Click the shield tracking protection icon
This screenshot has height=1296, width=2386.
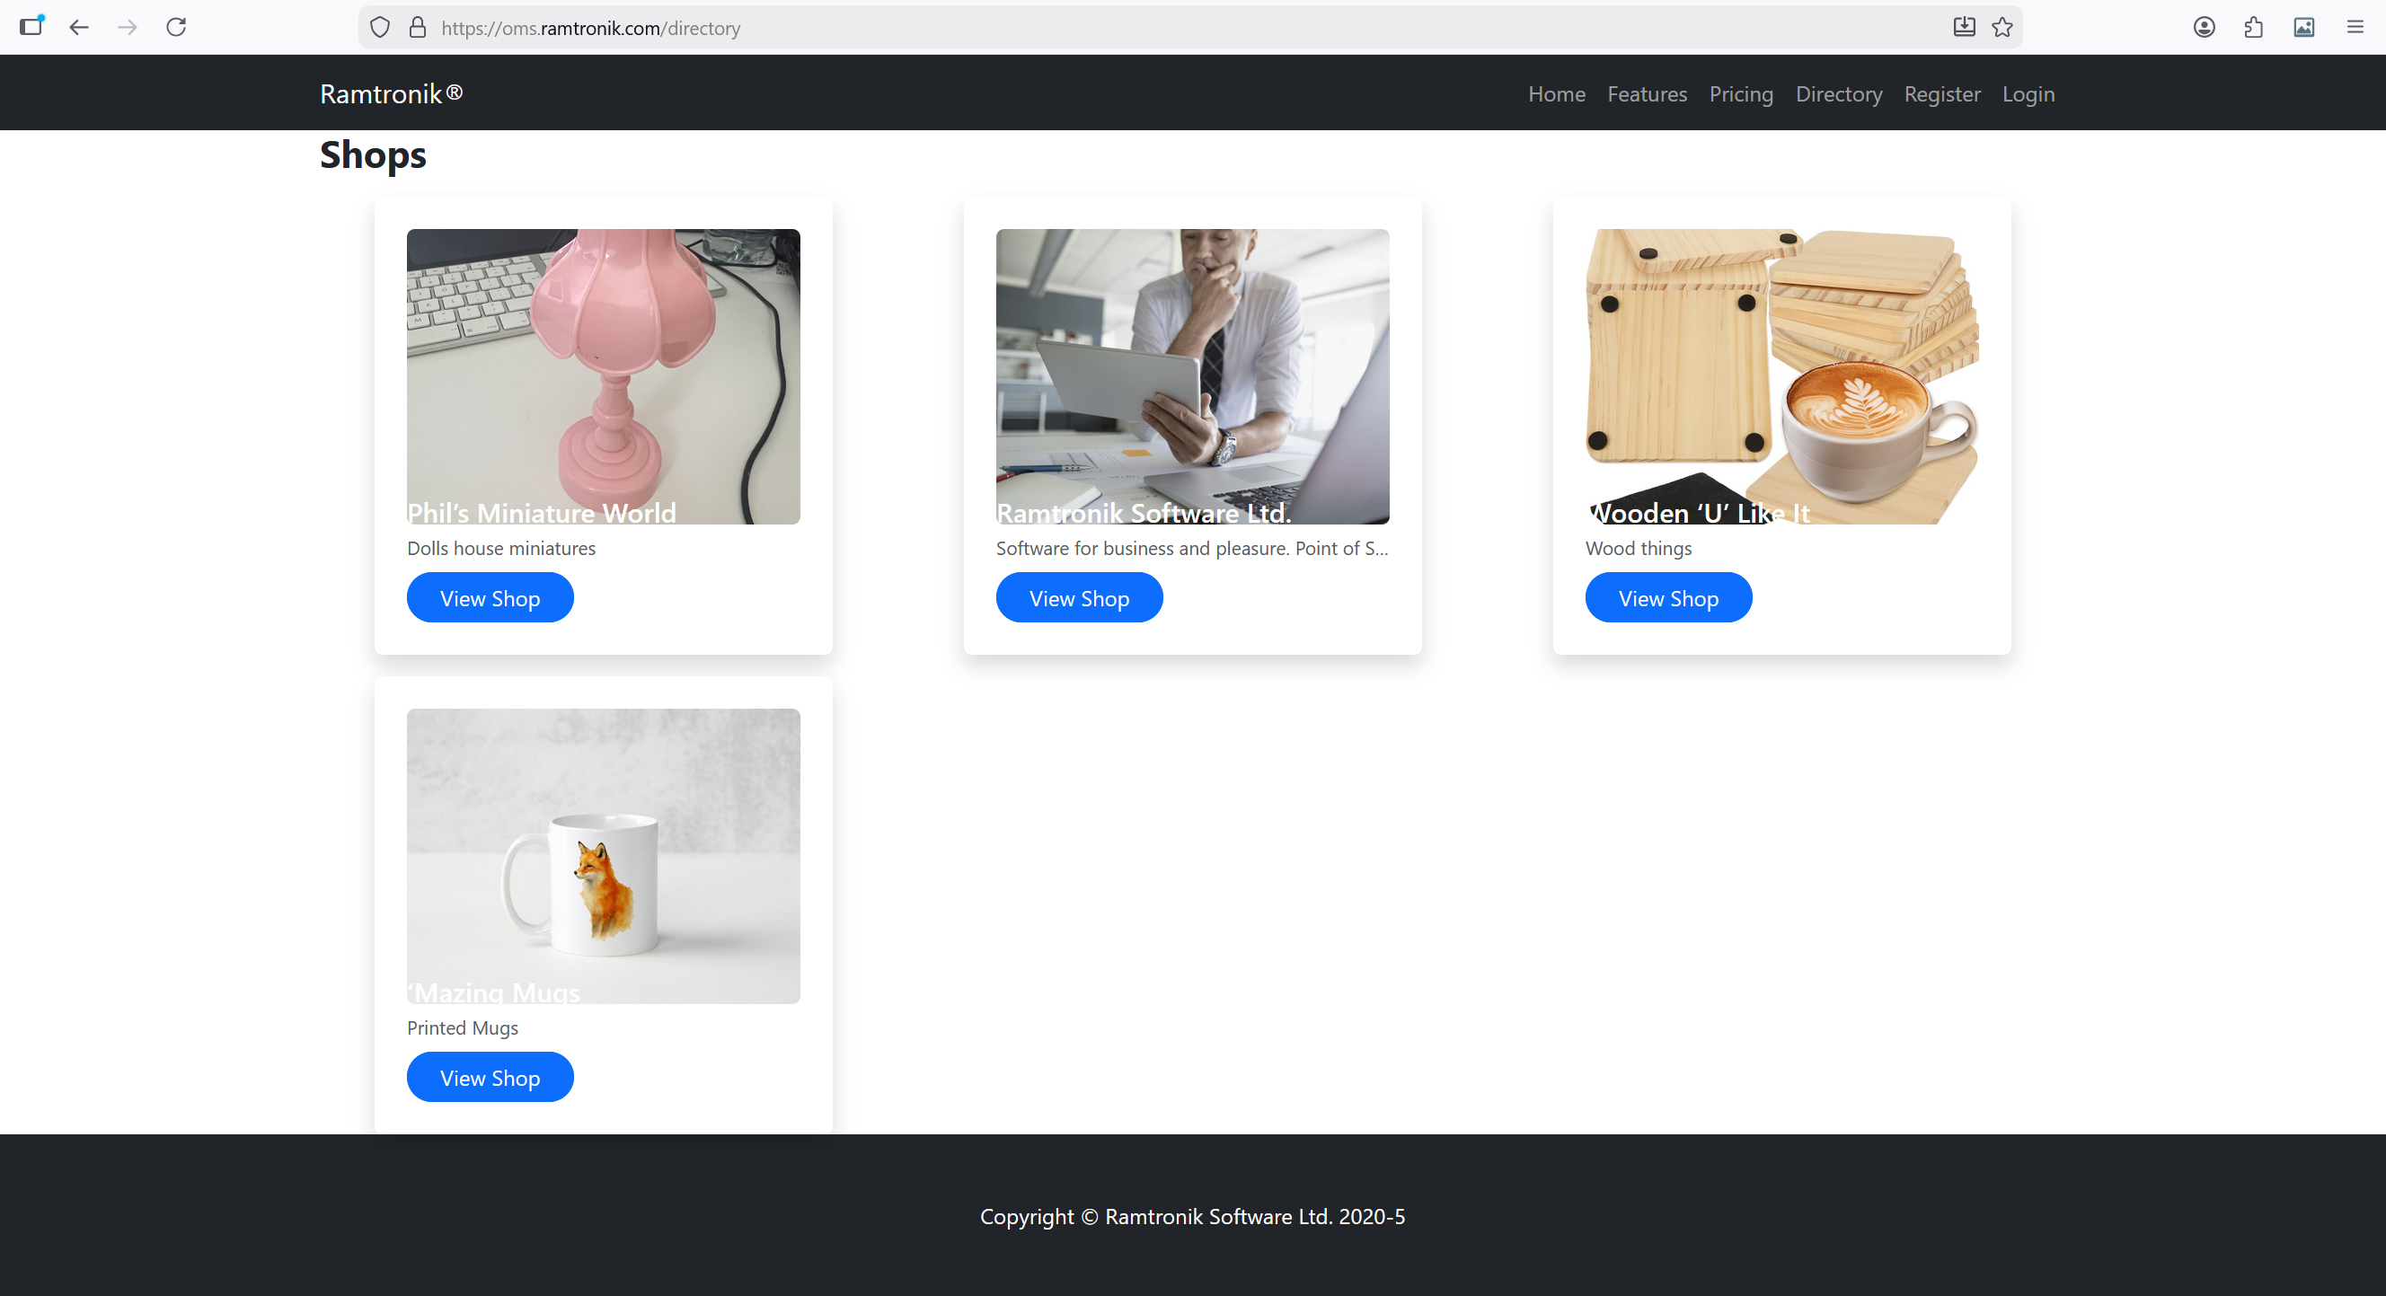click(x=380, y=27)
